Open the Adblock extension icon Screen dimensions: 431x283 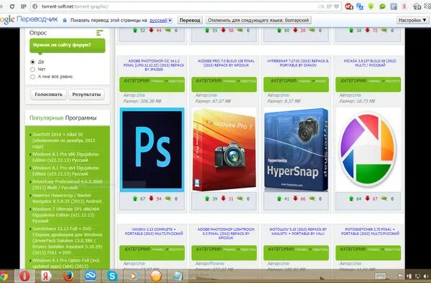click(x=349, y=6)
